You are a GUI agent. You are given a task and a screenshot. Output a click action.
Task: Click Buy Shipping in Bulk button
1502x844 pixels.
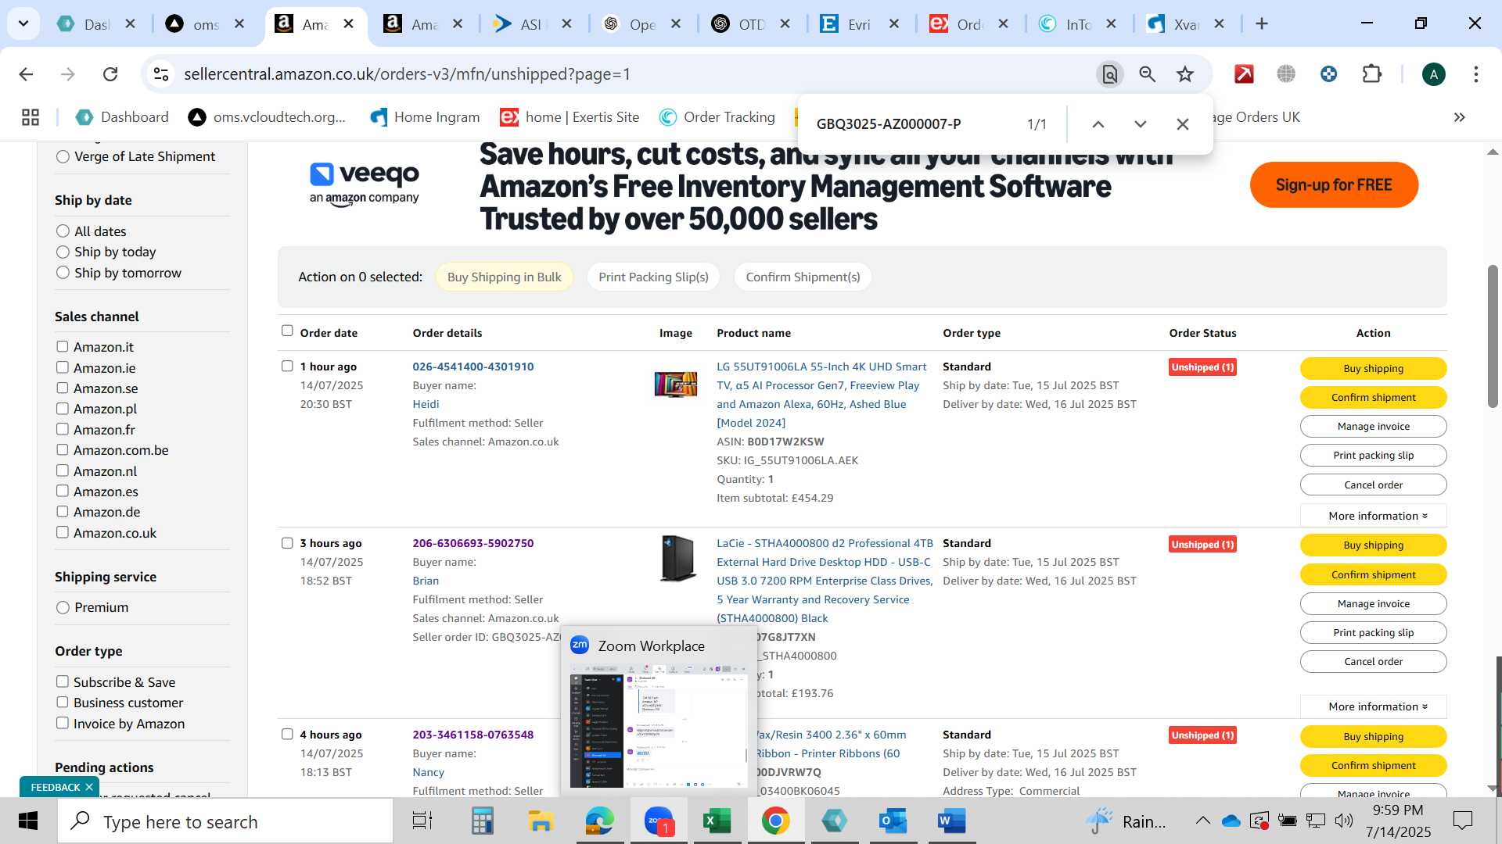pyautogui.click(x=504, y=277)
